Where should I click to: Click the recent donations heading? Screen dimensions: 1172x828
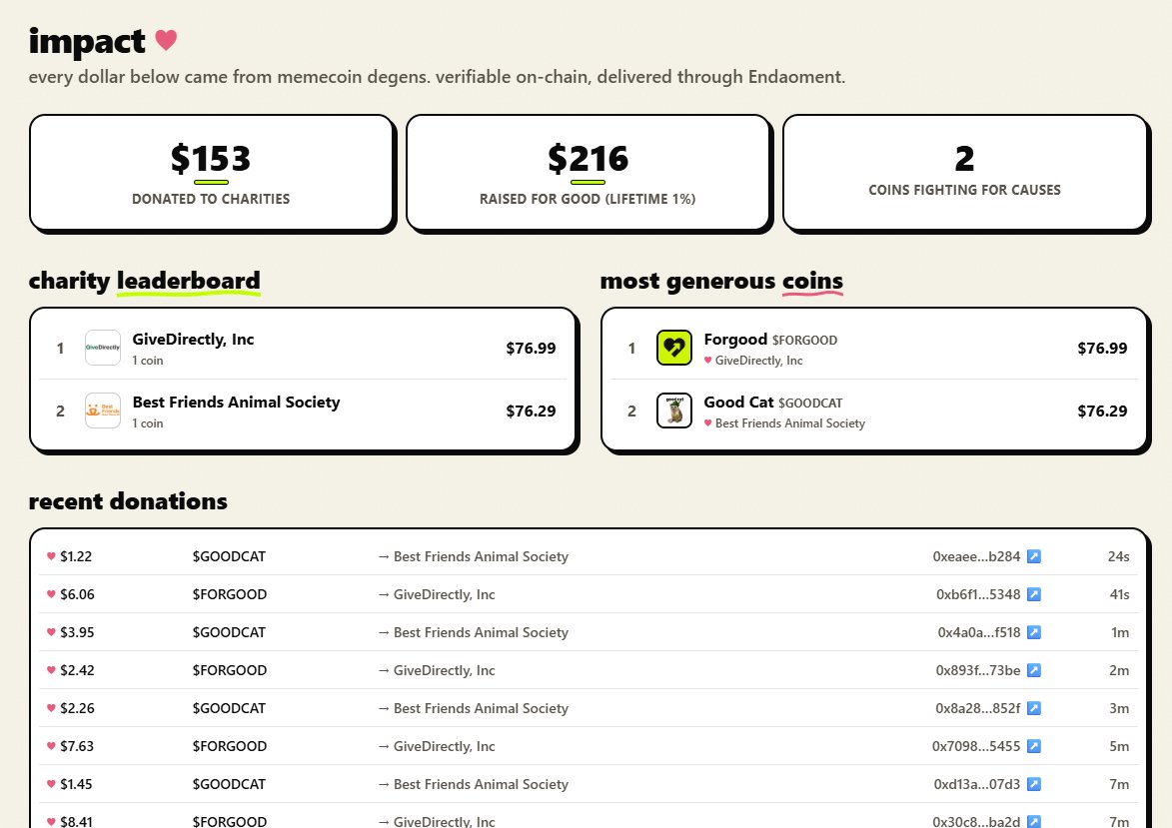point(128,500)
